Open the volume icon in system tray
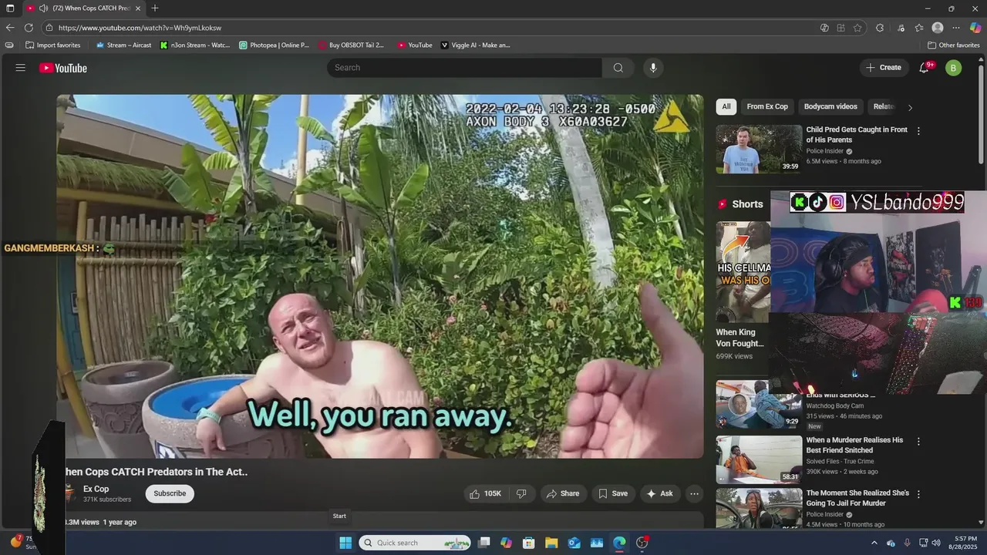 point(937,543)
